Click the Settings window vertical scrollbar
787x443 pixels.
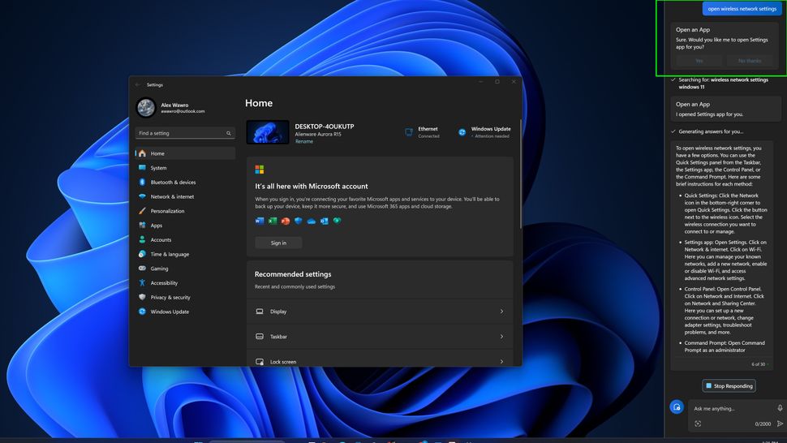(x=520, y=174)
